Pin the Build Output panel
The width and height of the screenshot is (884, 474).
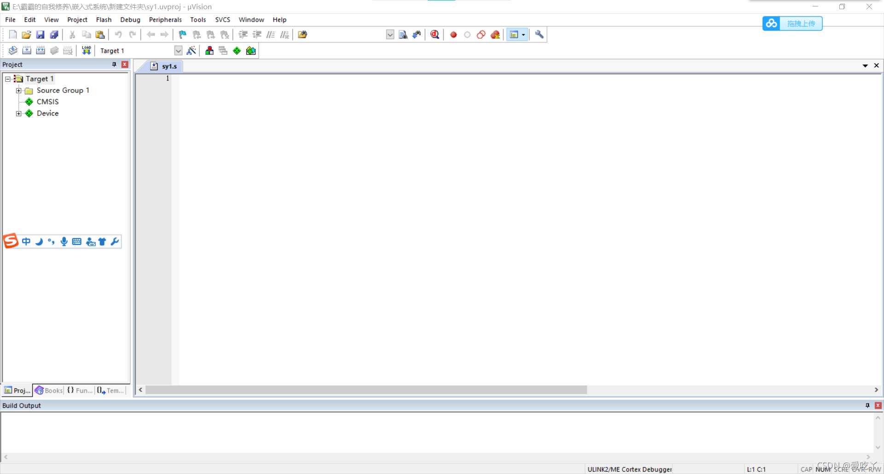tap(867, 405)
